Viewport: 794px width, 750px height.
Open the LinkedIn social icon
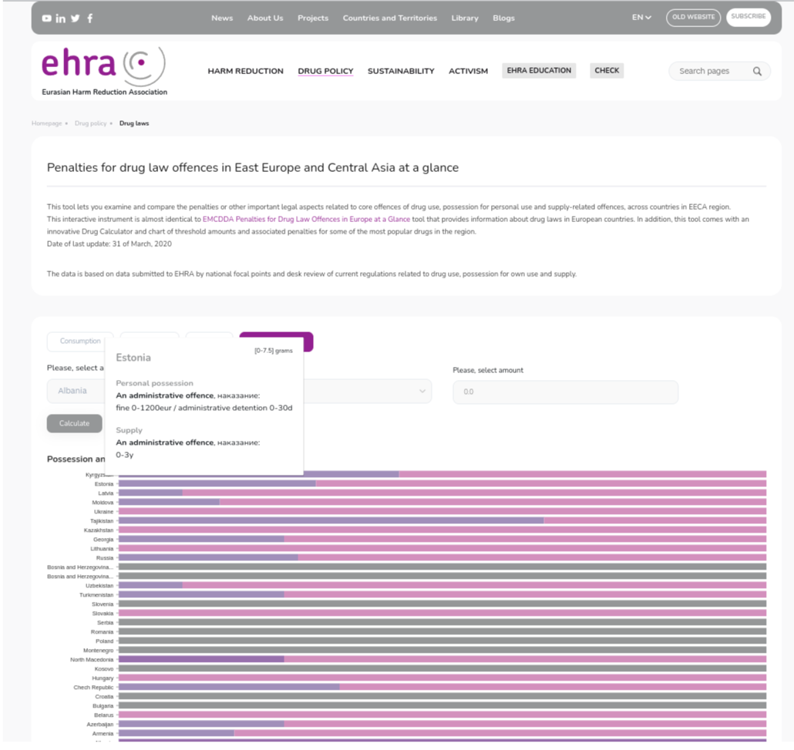click(61, 18)
